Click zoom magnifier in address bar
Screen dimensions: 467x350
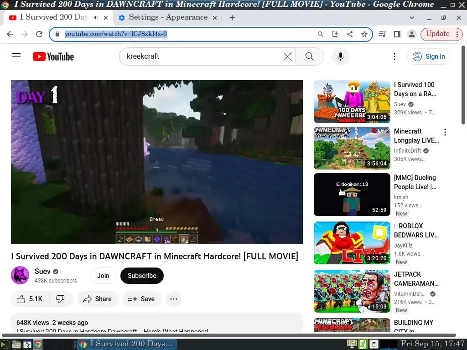[x=321, y=34]
